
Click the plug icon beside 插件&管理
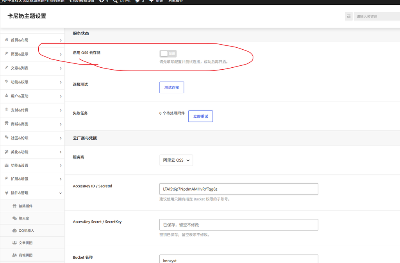click(7, 193)
